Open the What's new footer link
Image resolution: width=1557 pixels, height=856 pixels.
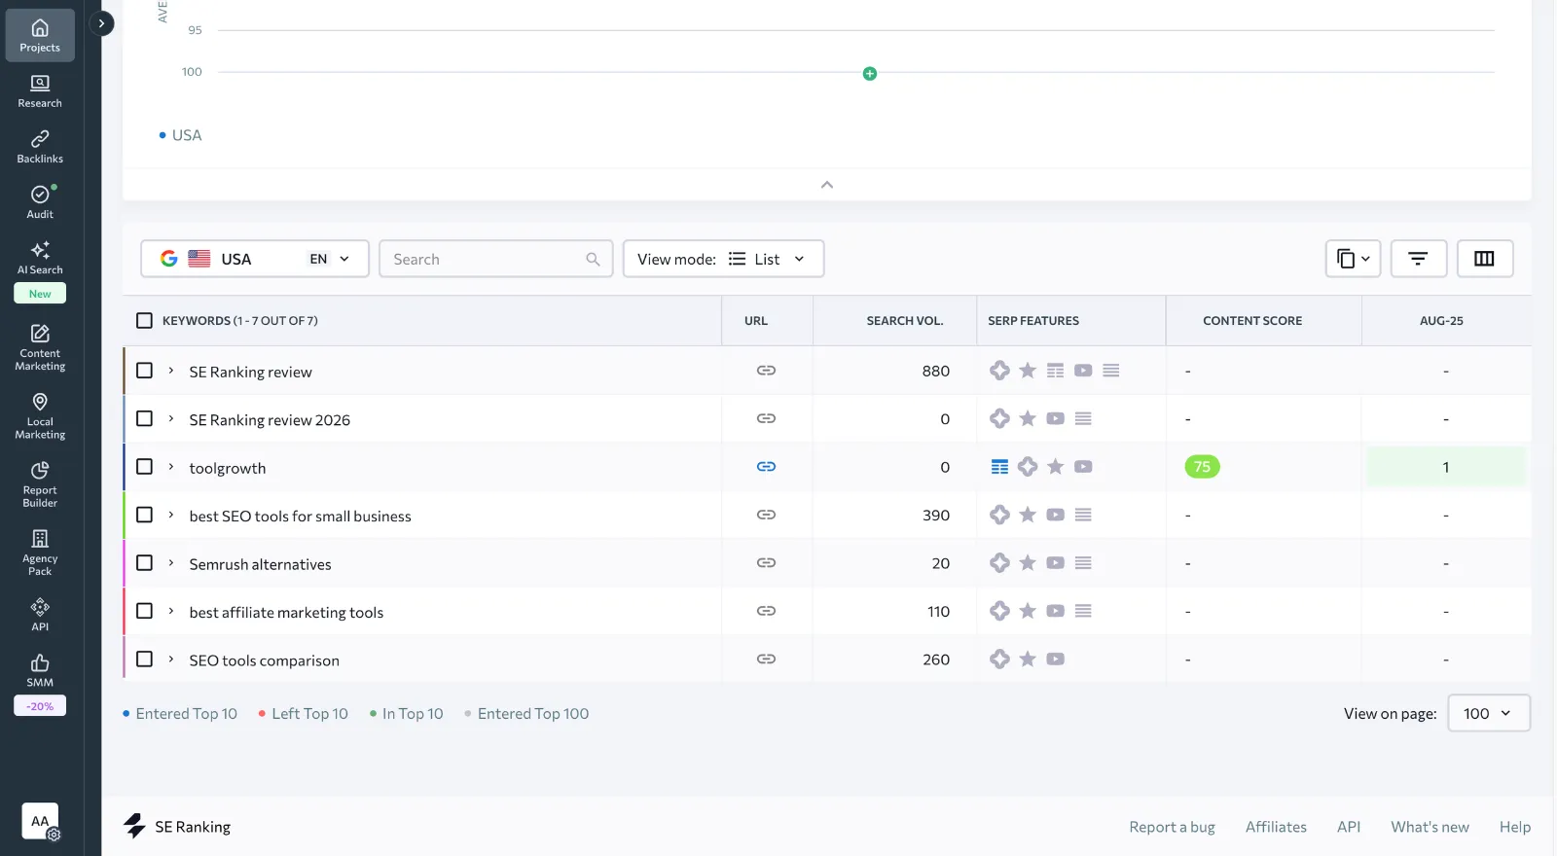[x=1430, y=827]
